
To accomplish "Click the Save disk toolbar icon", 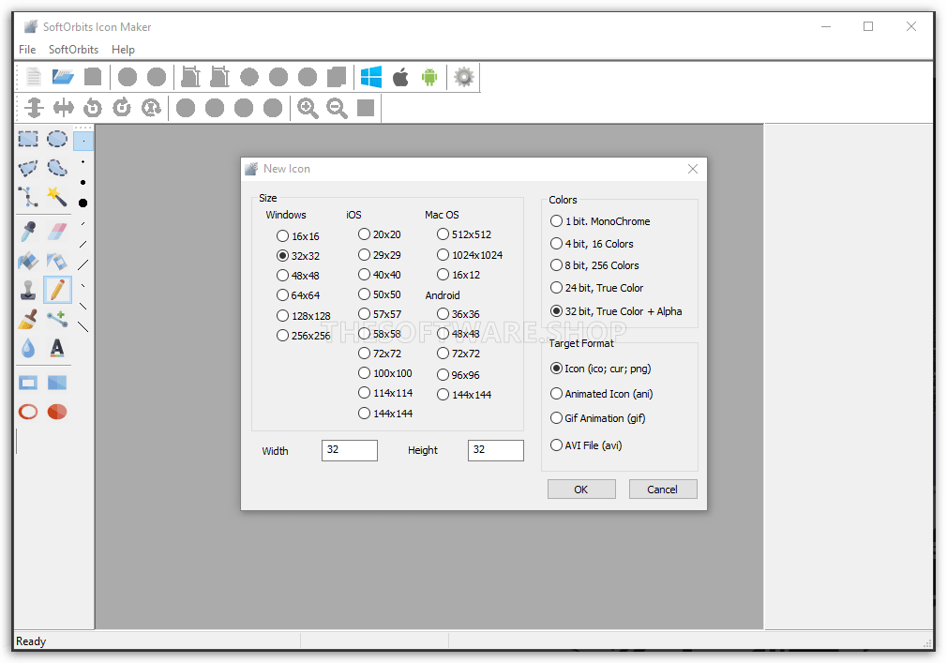I will point(93,77).
